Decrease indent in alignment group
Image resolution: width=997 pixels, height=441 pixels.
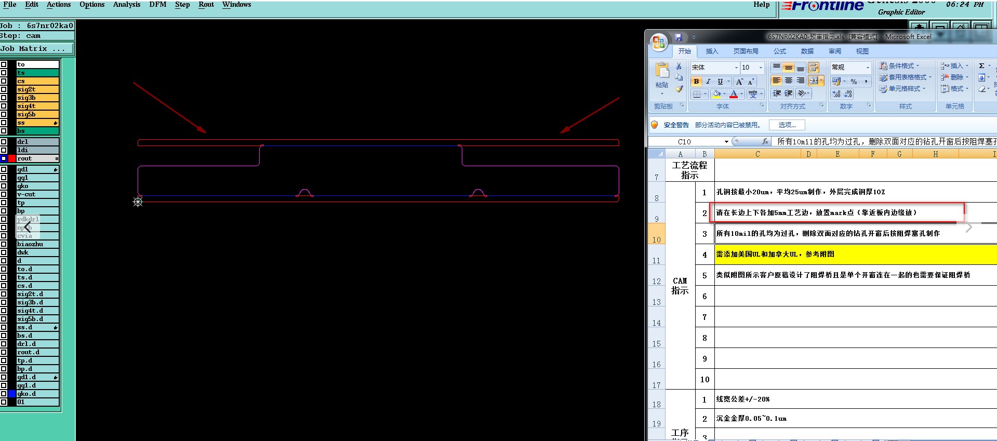777,93
